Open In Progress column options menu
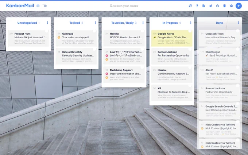Screen dimensions: 248x155 191,23
